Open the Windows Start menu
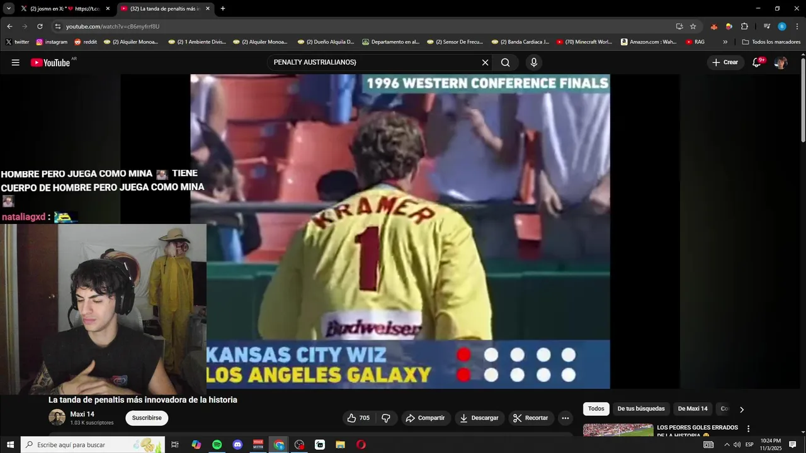The image size is (806, 453). pos(10,445)
